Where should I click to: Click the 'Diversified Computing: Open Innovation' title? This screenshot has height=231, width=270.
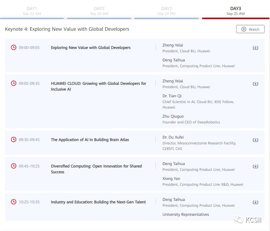pyautogui.click(x=96, y=169)
